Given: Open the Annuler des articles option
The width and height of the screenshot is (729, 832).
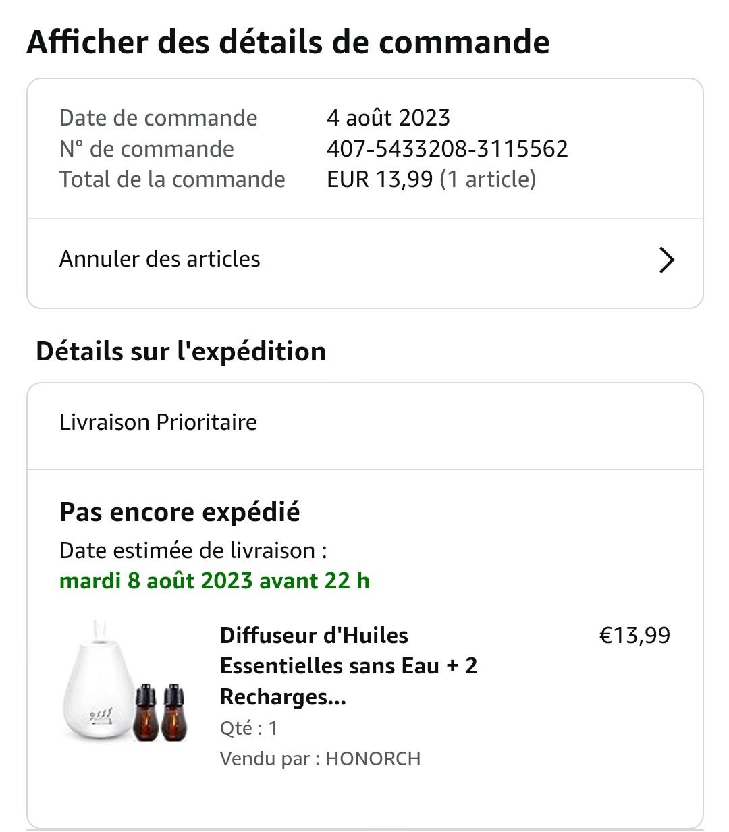Looking at the screenshot, I should 160,259.
